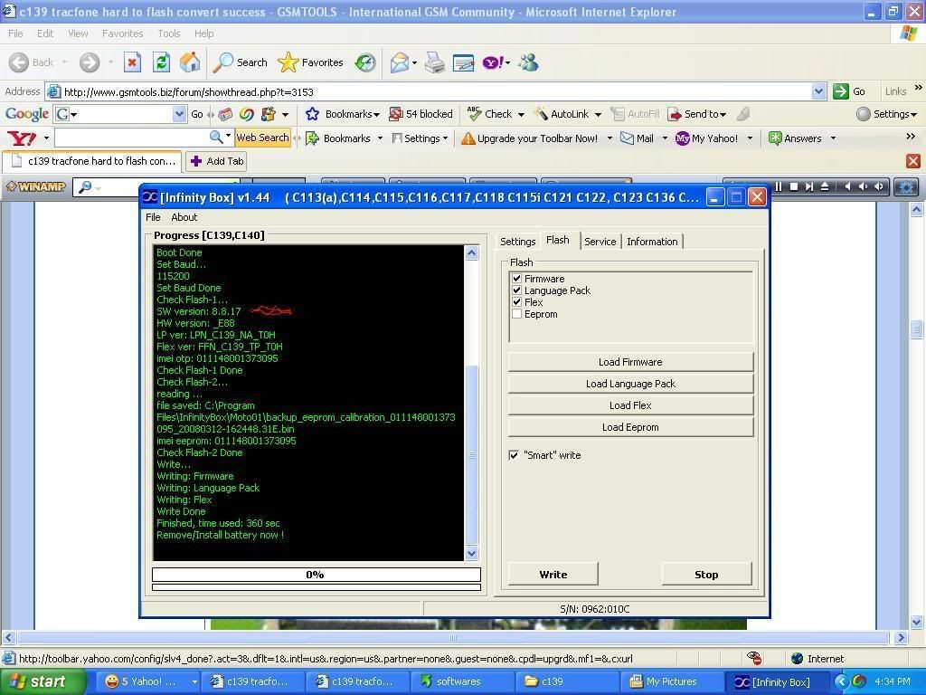926x695 pixels.
Task: Open Yahoo toolbar Mail
Action: (x=638, y=138)
